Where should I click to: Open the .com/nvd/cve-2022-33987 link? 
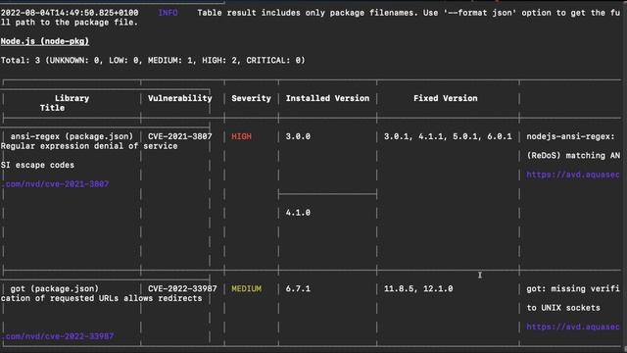point(57,336)
